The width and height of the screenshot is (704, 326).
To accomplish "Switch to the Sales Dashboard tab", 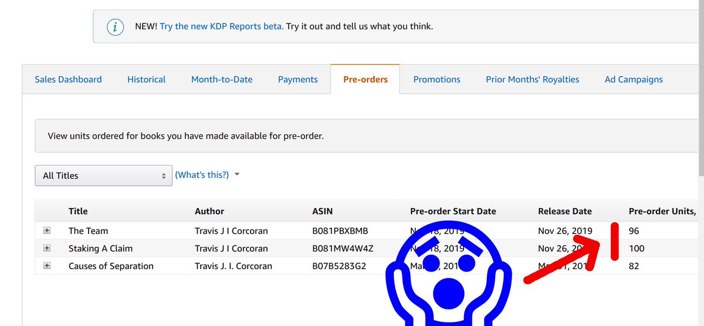I will pos(68,79).
